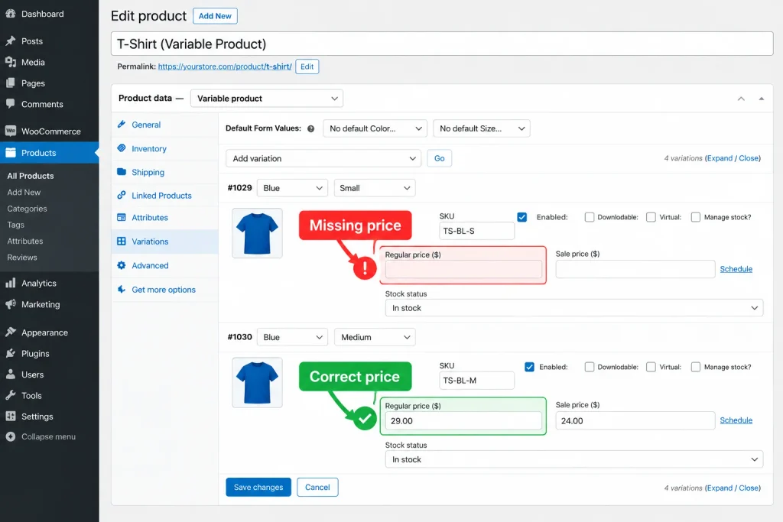Click the Users person icon
The height and width of the screenshot is (522, 783).
(11, 374)
